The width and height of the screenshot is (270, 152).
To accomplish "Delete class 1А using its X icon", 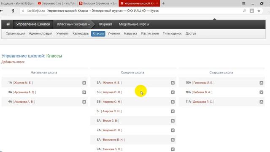I will [84, 83].
